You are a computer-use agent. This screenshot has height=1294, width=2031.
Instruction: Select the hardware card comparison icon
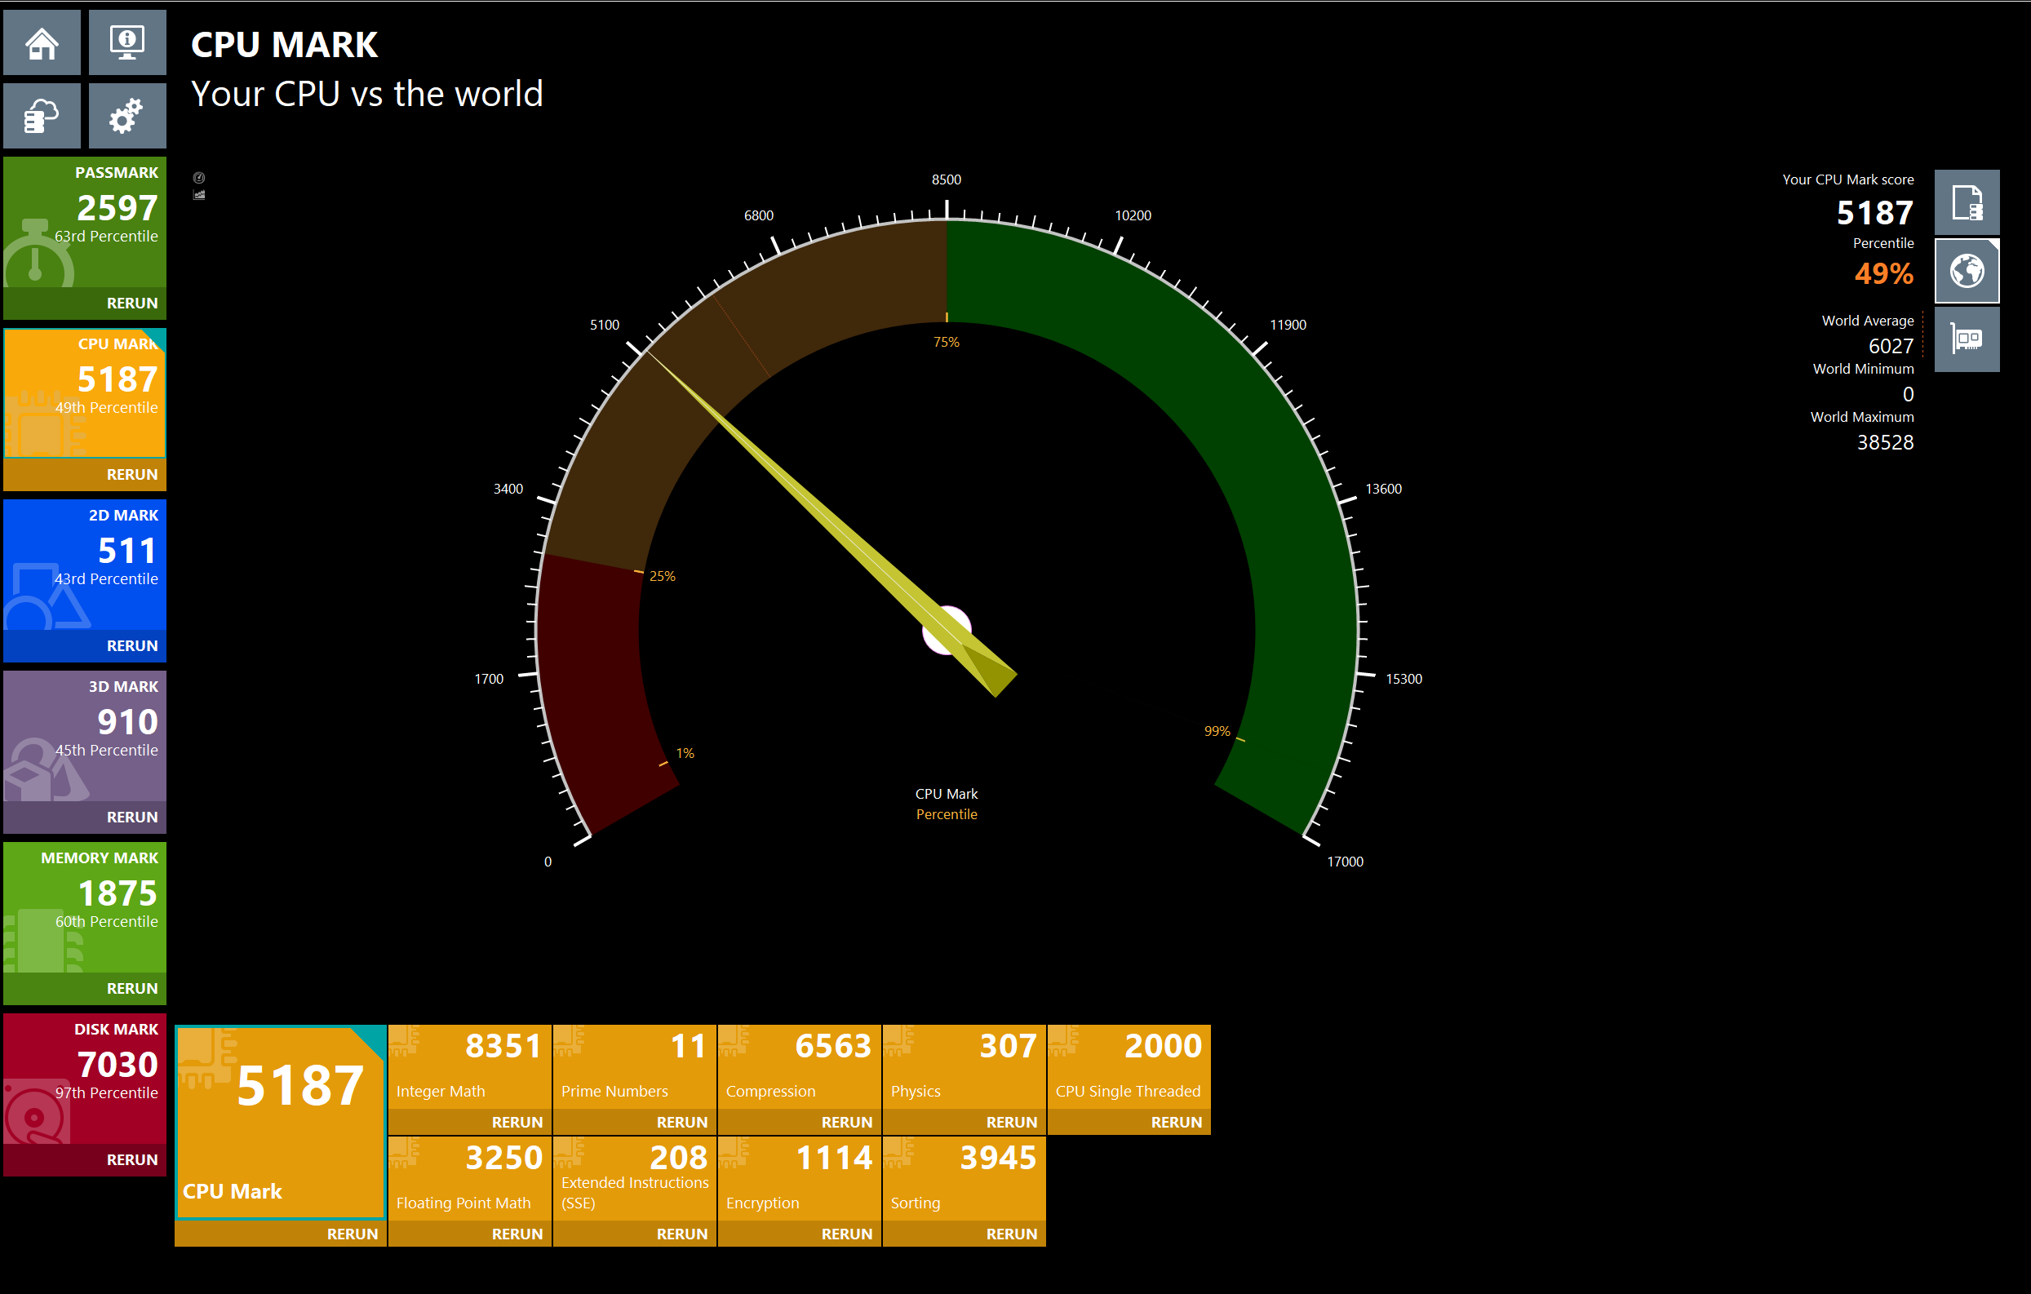pos(1966,339)
